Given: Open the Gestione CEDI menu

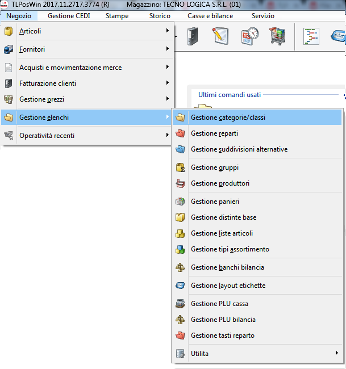Looking at the screenshot, I should pyautogui.click(x=69, y=16).
